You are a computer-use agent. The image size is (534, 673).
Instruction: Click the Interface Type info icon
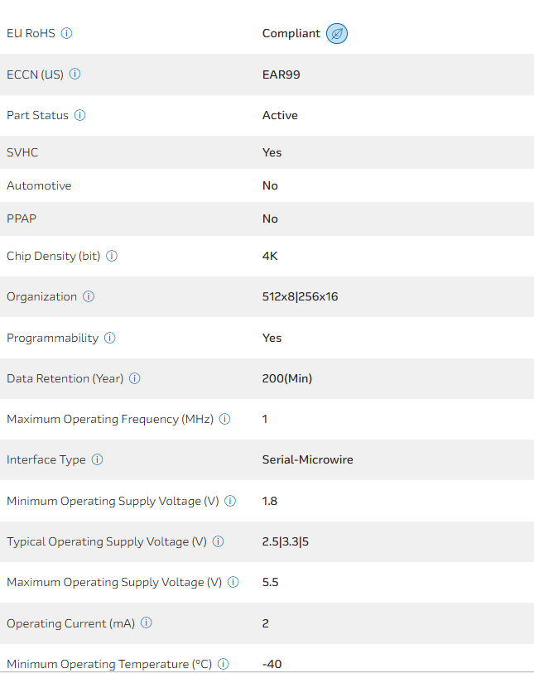98,459
